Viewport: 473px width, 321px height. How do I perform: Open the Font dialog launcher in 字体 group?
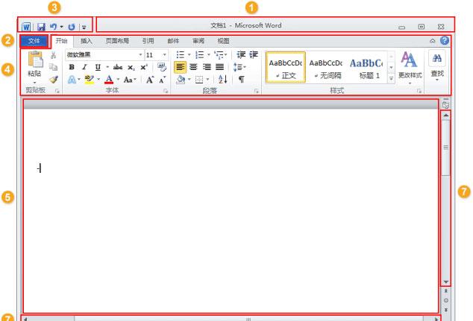166,91
